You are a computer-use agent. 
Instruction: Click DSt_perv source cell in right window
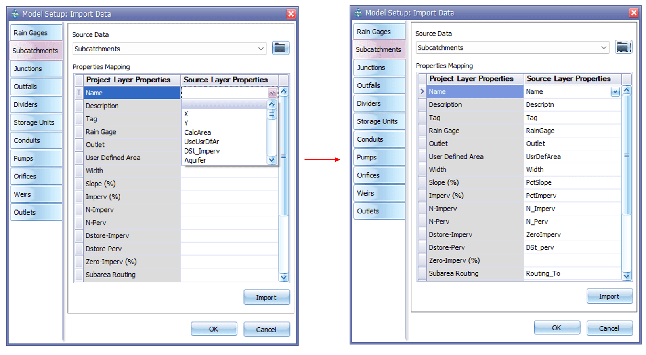point(572,247)
